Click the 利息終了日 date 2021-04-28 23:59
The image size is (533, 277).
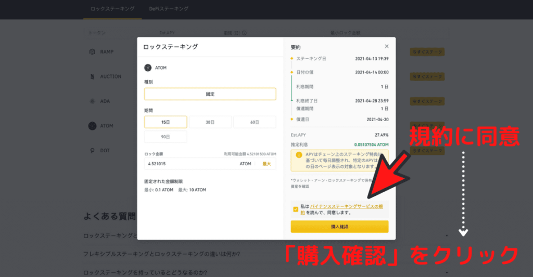pos(372,101)
